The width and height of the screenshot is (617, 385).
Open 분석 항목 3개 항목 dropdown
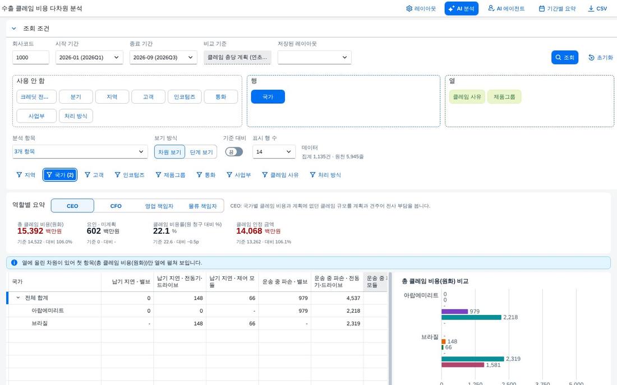pos(80,151)
